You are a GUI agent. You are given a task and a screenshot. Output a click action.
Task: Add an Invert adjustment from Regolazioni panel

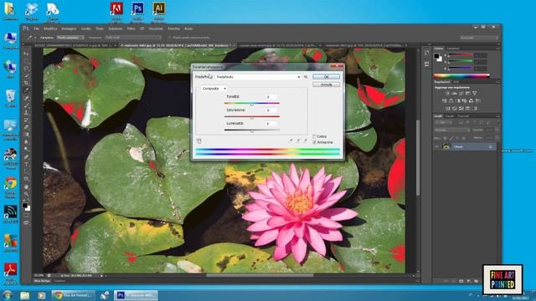click(x=447, y=108)
